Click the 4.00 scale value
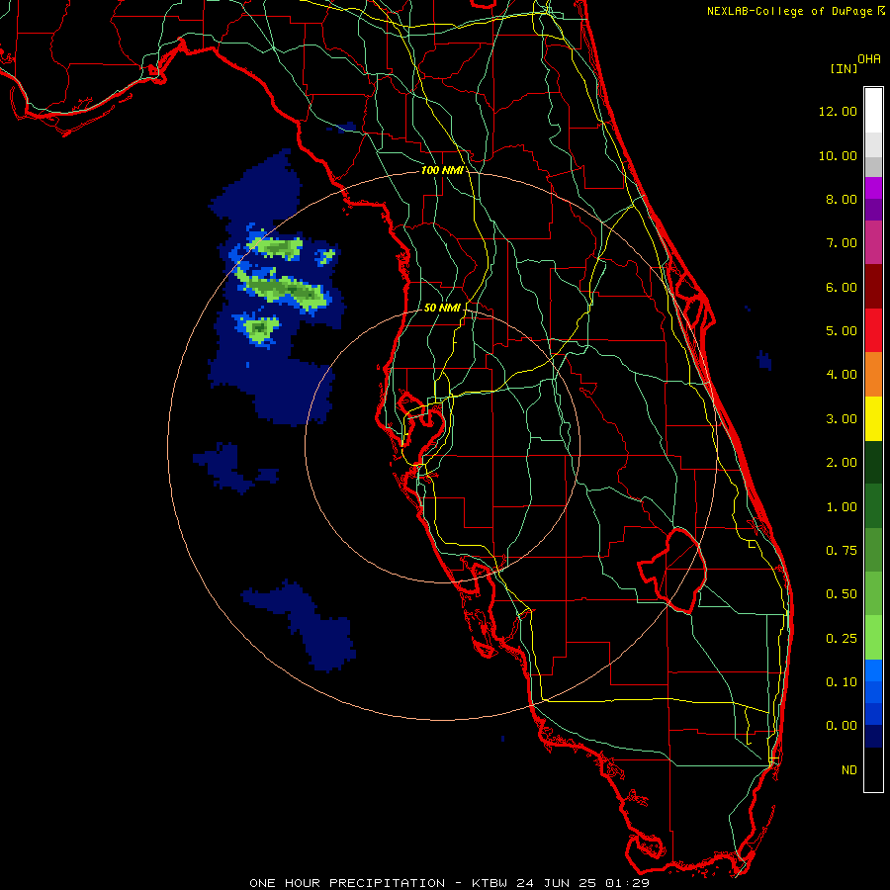This screenshot has height=890, width=890. 842,375
